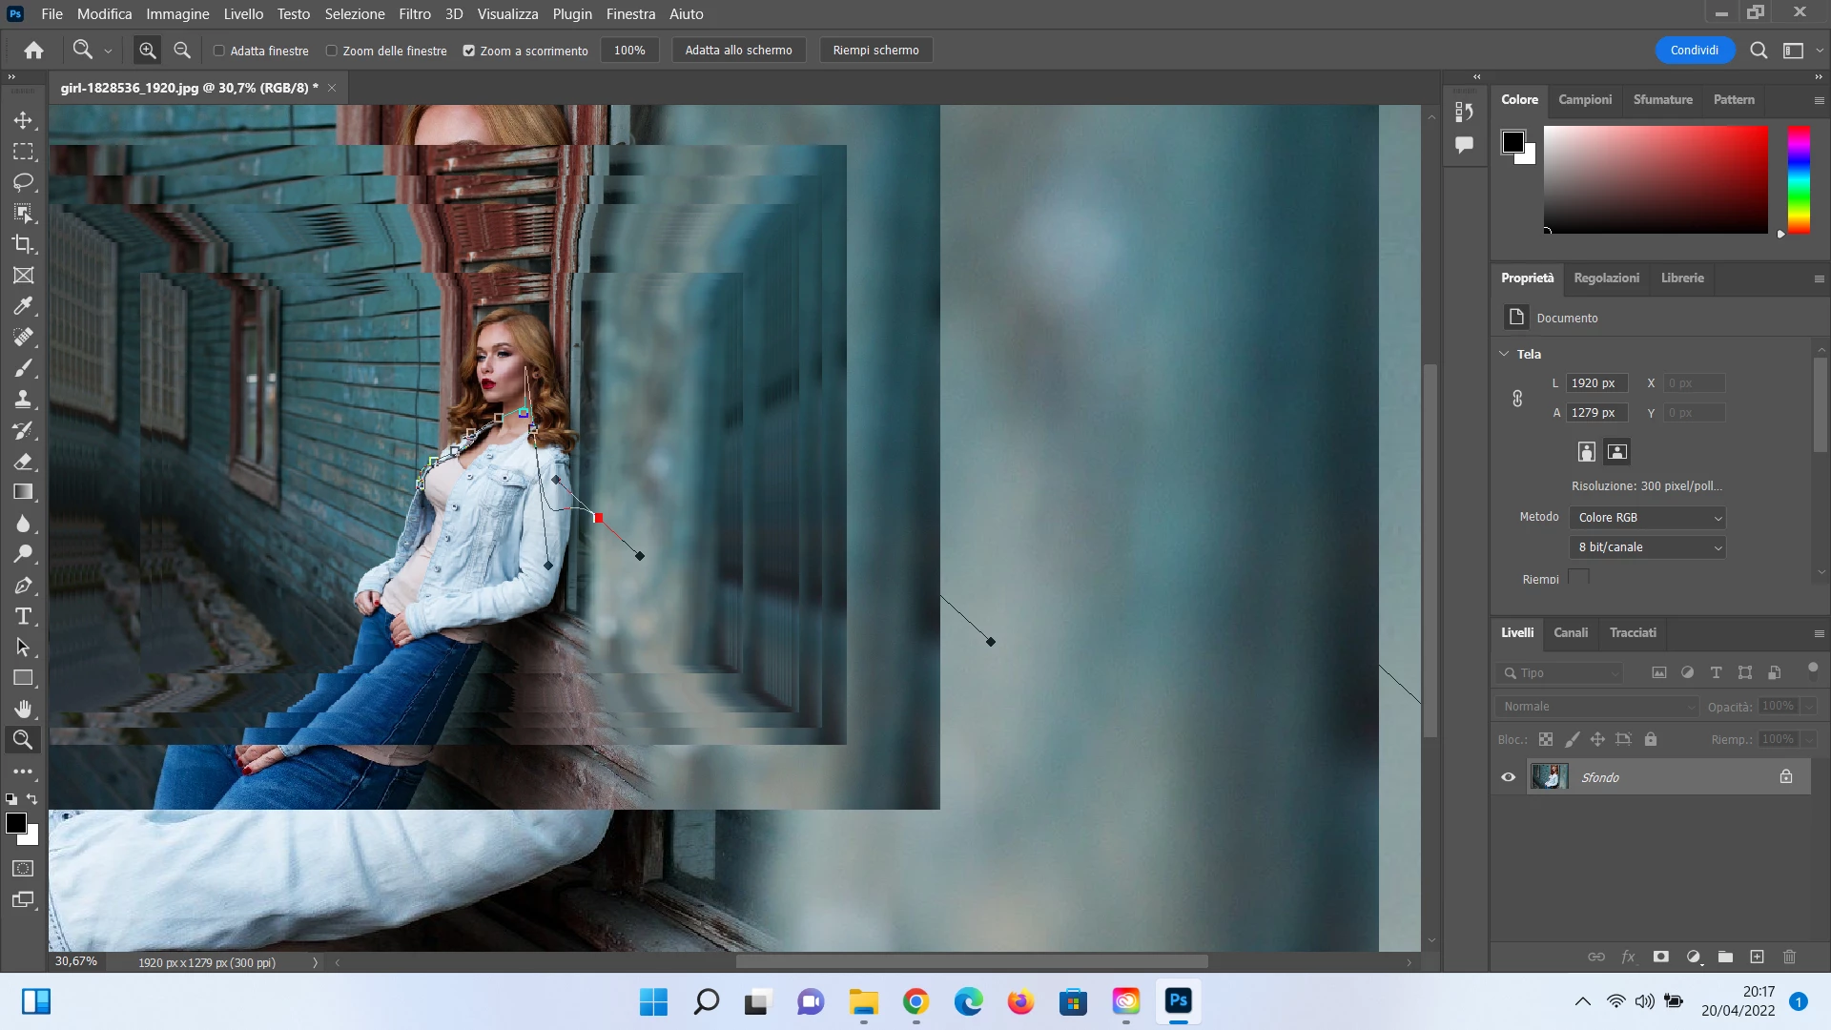Select the Eyedropper tool
The width and height of the screenshot is (1831, 1030).
[23, 306]
